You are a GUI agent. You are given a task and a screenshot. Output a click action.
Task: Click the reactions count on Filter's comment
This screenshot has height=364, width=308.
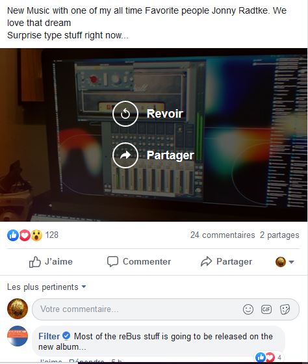pos(279,357)
